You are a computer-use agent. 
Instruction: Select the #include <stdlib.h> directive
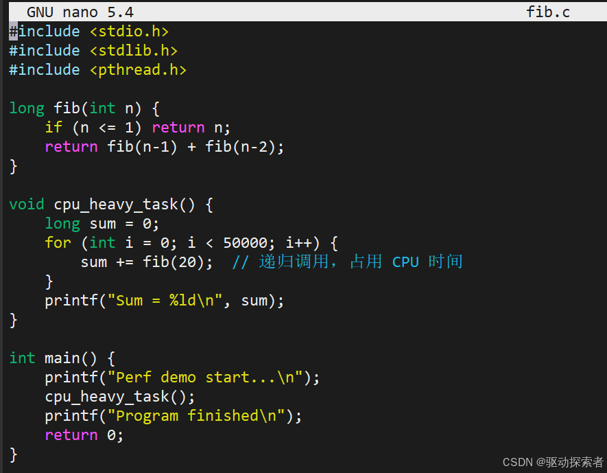point(93,50)
